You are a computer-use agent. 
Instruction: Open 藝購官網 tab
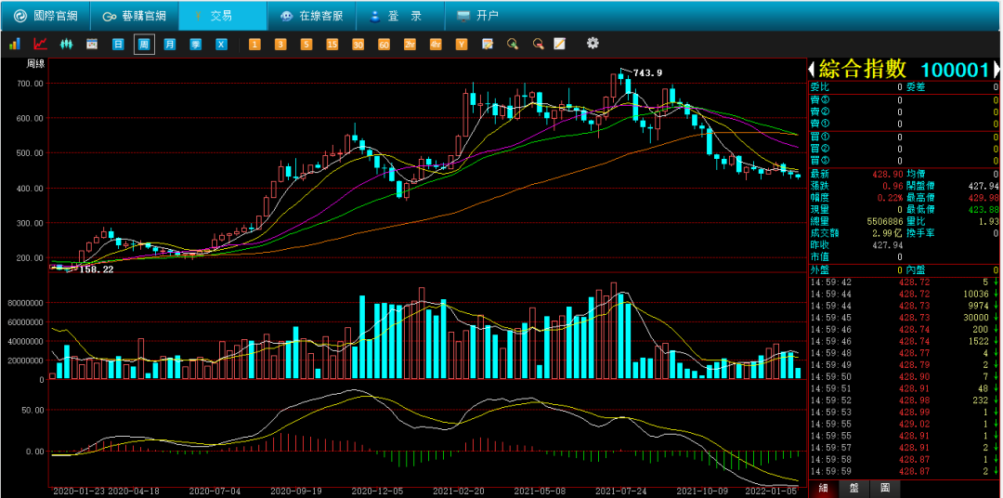(135, 16)
